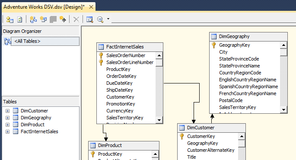The width and height of the screenshot is (296, 160).
Task: Click table icon of FactInternetSales tree node
Action: [x=16, y=131]
